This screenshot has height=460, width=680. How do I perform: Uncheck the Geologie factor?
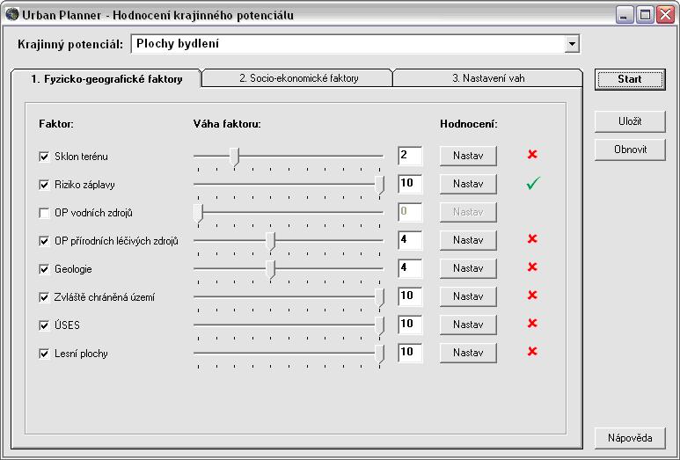(44, 269)
